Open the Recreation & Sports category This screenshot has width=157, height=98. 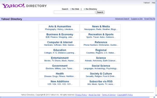point(101,34)
